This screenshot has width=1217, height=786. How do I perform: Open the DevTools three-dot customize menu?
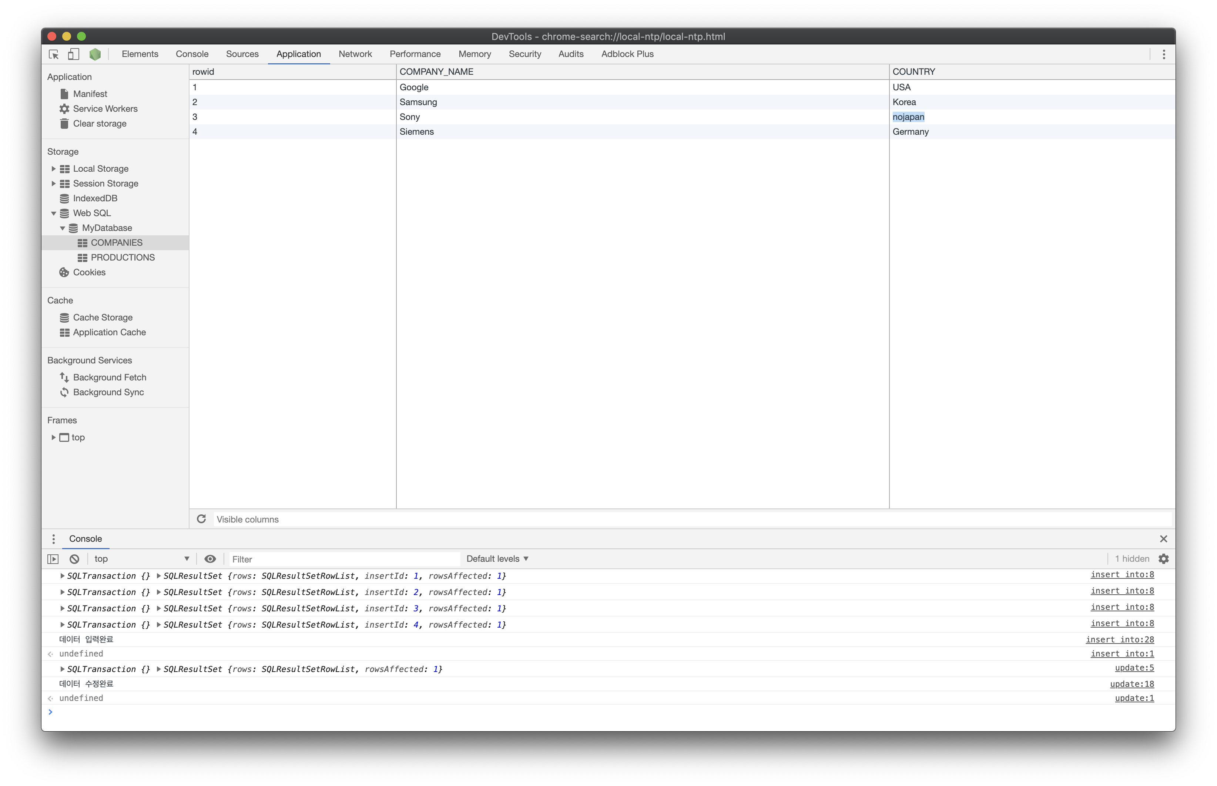[1164, 54]
